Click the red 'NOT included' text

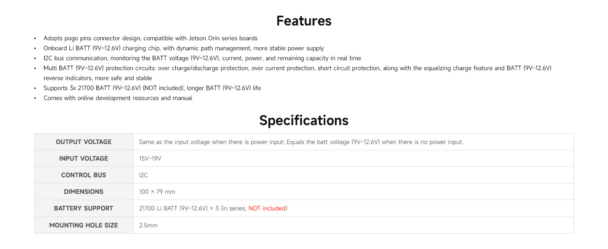(x=267, y=208)
